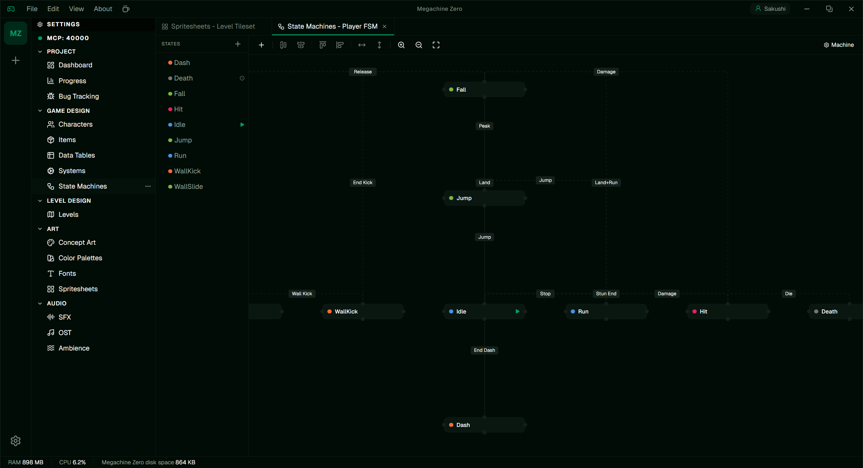Click the coffee cup icon in menu bar
Viewport: 863px width, 468px height.
pos(126,9)
